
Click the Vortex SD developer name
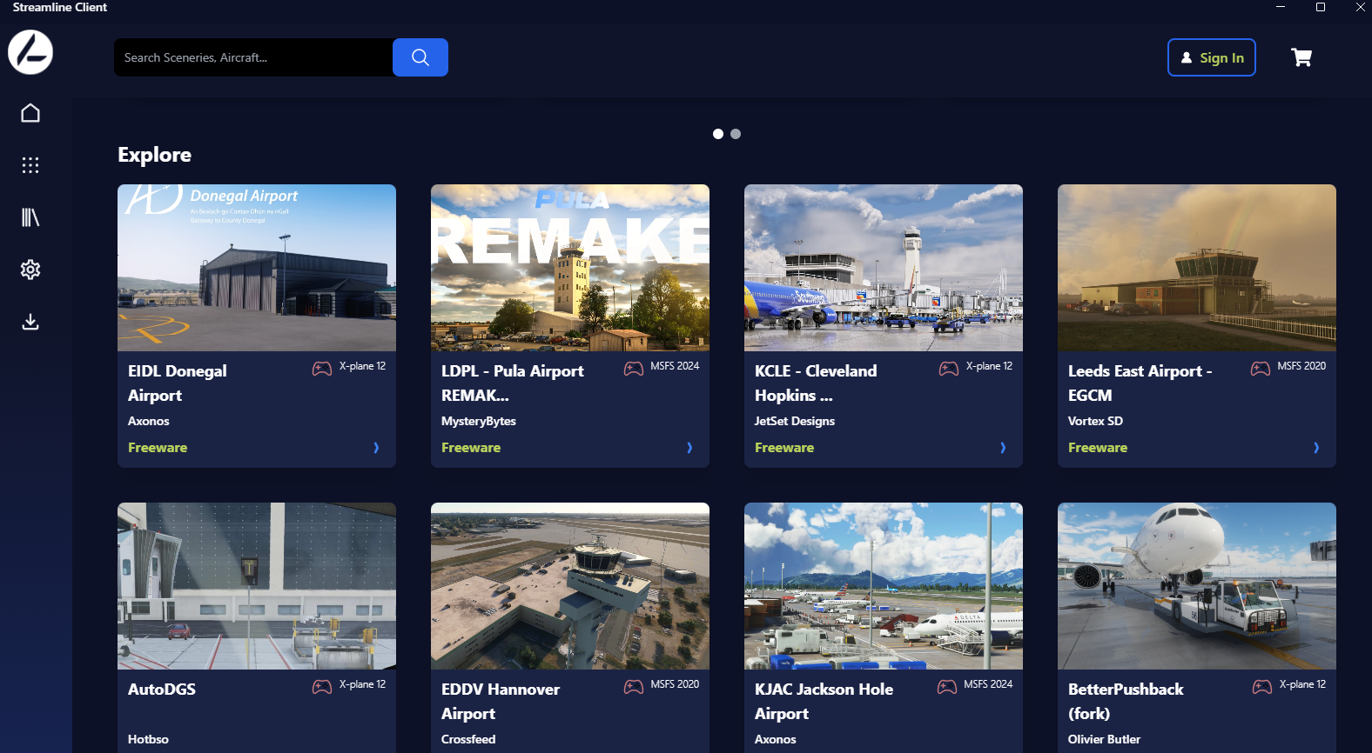click(x=1095, y=421)
